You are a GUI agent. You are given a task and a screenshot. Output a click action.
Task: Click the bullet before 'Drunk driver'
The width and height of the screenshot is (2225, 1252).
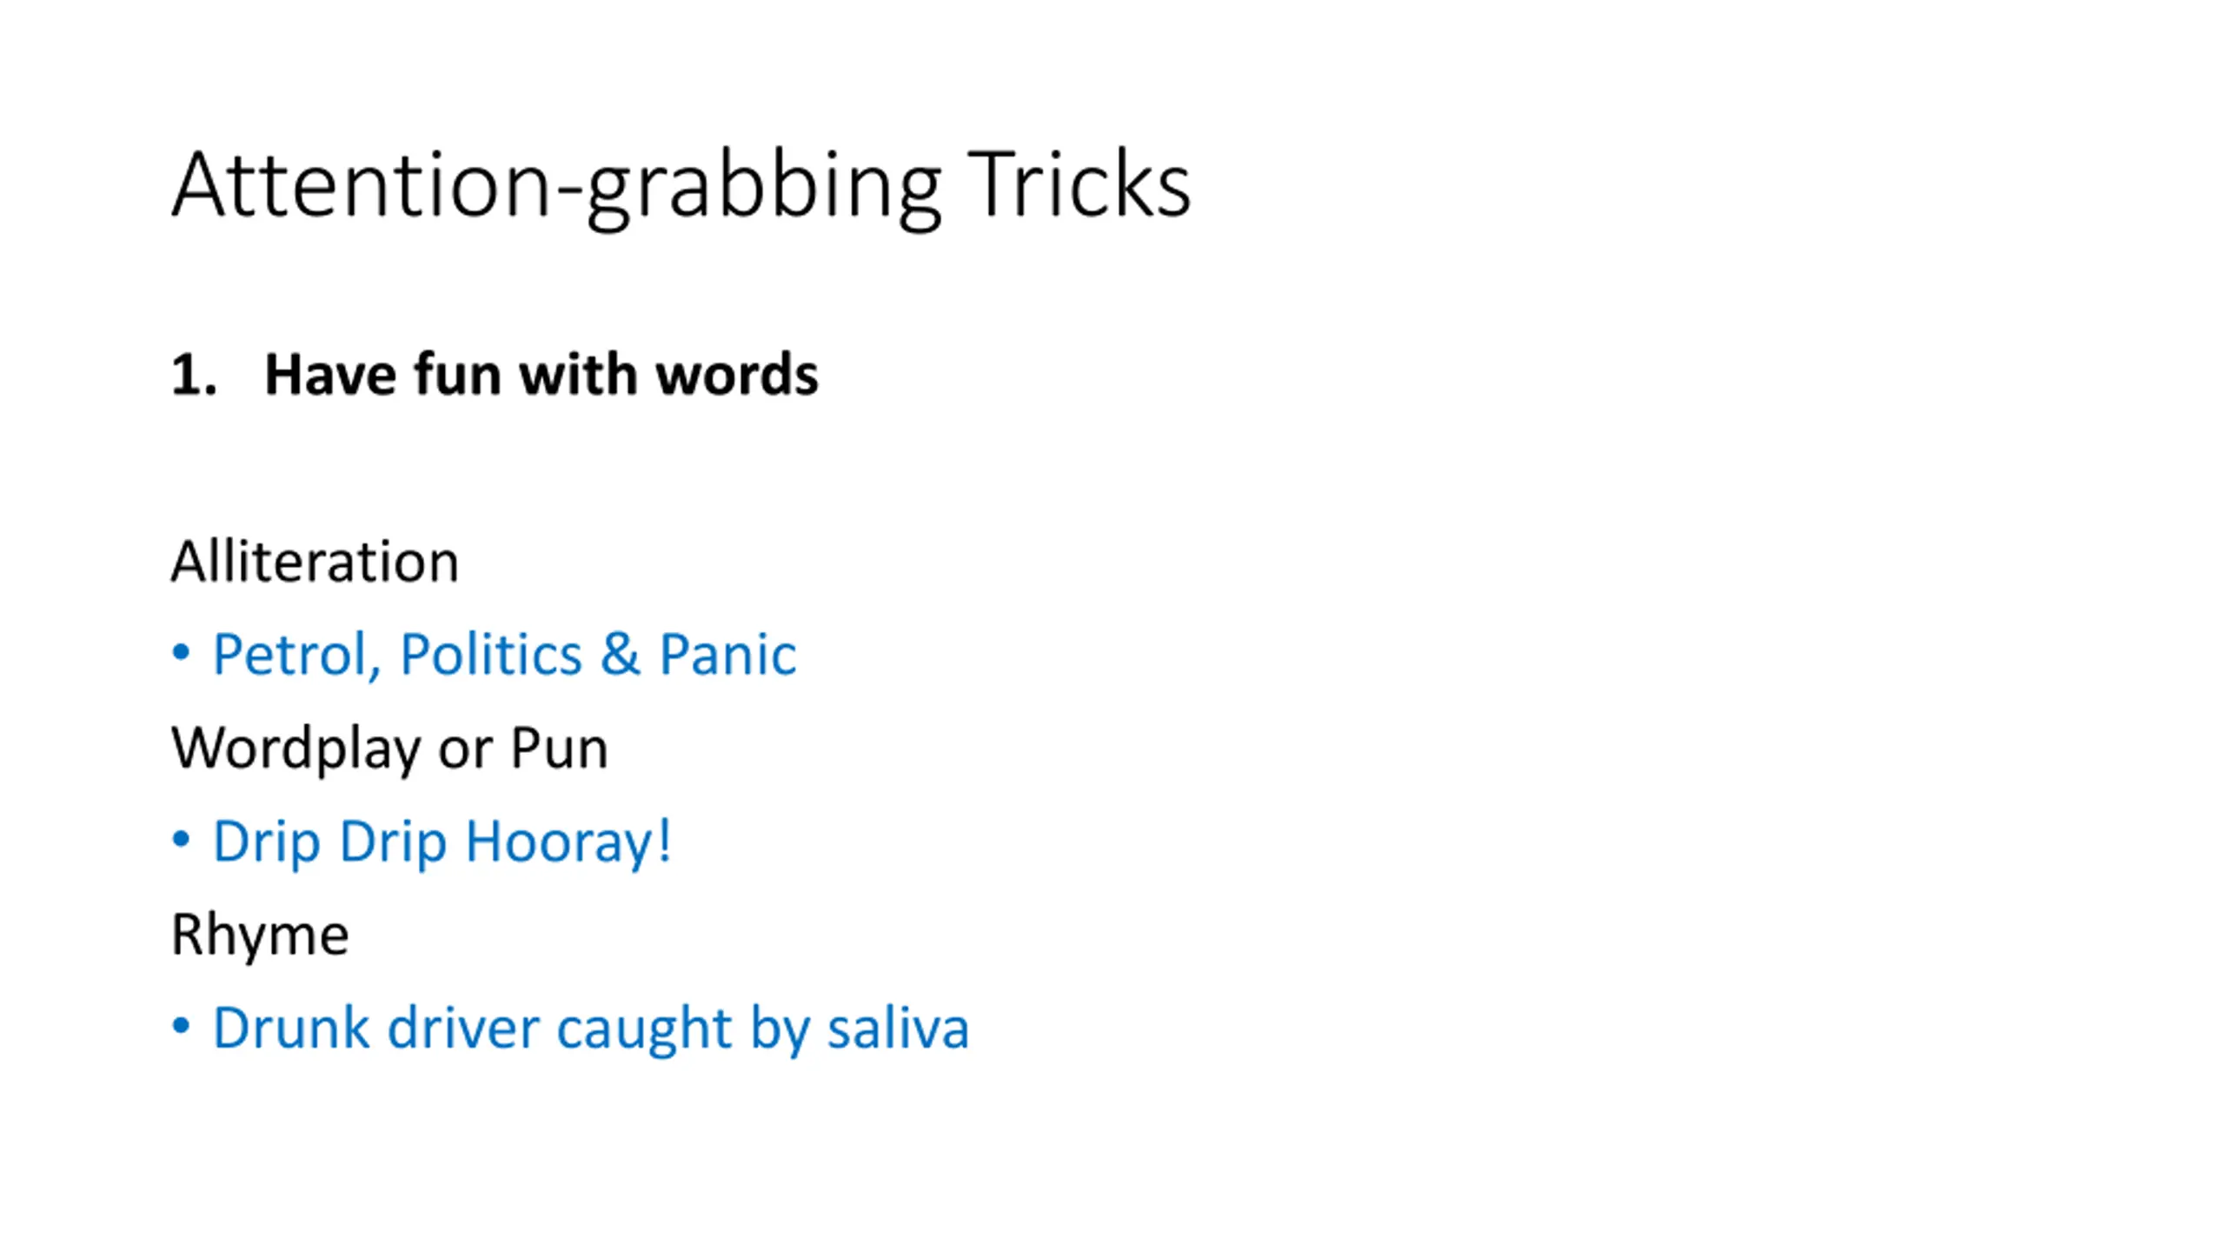click(181, 1027)
